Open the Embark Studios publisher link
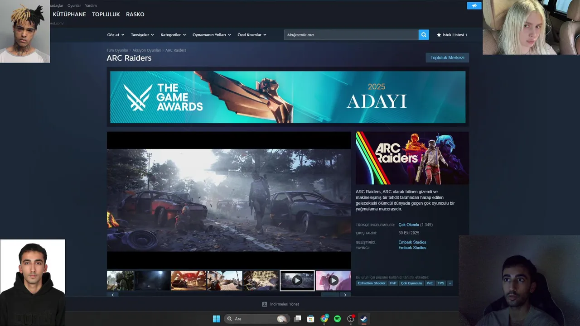Image resolution: width=580 pixels, height=326 pixels. tap(412, 248)
